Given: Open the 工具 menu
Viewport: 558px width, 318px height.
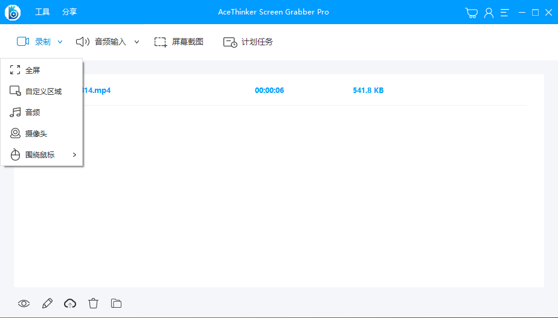Looking at the screenshot, I should (x=42, y=12).
